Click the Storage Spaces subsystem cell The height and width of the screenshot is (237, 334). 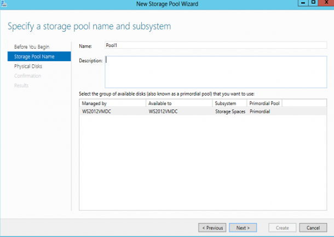point(230,111)
